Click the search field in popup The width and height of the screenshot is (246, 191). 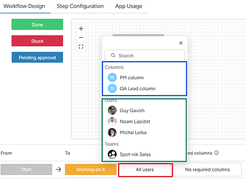tap(145, 55)
